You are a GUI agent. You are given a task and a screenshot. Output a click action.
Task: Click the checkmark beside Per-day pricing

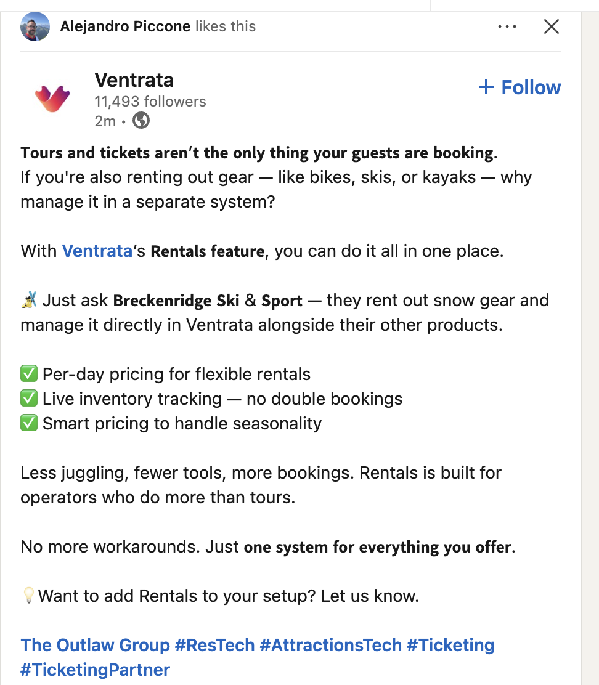29,374
